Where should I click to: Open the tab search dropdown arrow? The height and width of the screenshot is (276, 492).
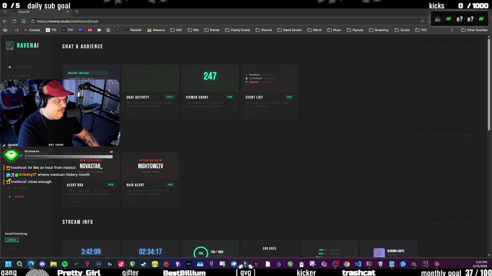click(5, 11)
